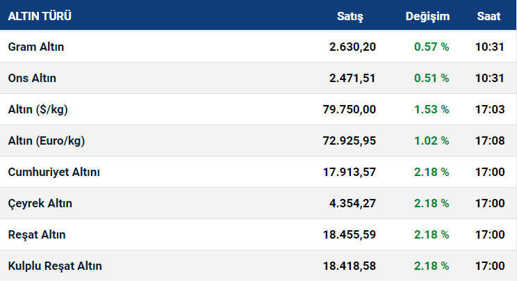Open the Cumhuriyet Altını link

[x=54, y=172]
